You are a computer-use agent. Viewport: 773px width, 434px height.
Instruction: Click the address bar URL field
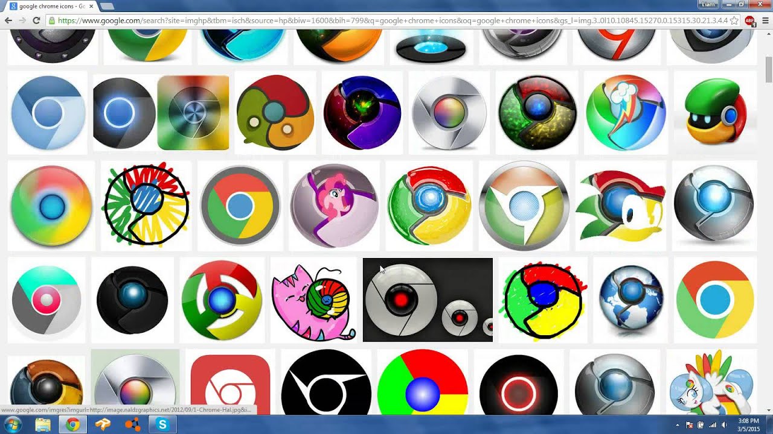pyautogui.click(x=393, y=20)
